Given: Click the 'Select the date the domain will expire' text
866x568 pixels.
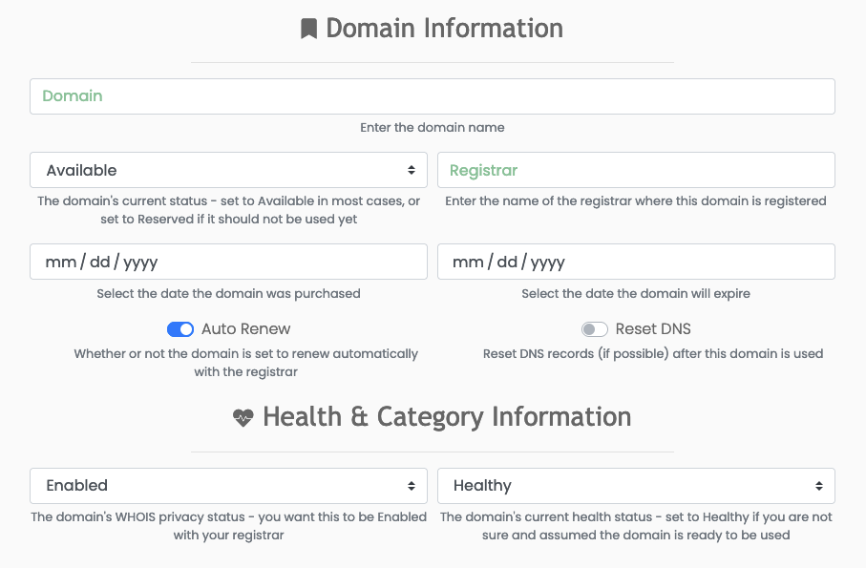Looking at the screenshot, I should (636, 294).
